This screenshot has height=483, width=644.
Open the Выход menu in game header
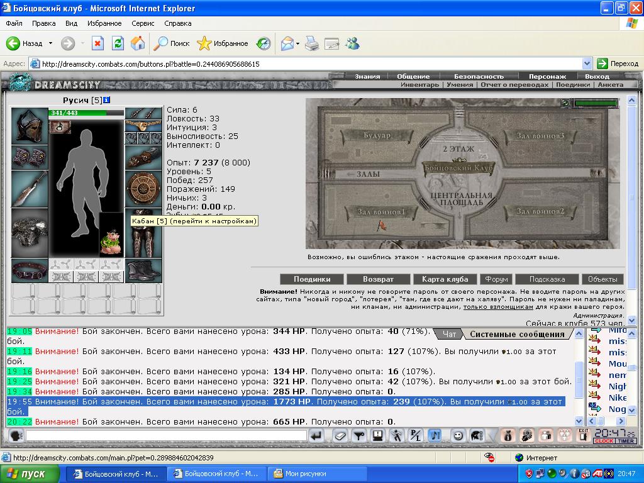click(597, 76)
